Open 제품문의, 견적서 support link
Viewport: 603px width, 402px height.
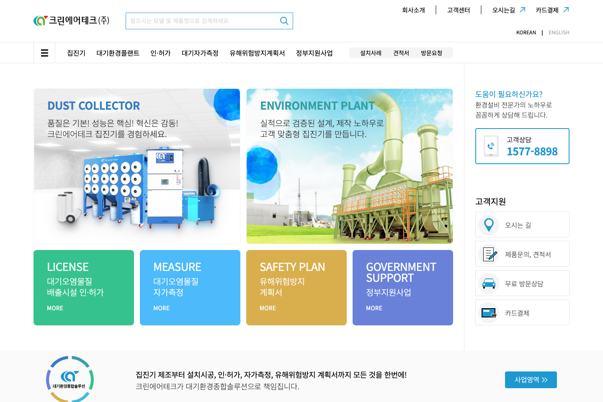point(522,254)
